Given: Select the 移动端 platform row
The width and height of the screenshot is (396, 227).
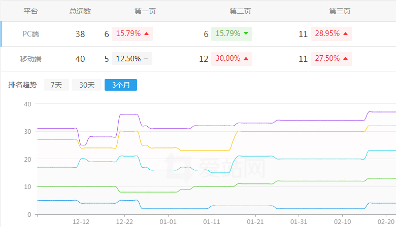Looking at the screenshot, I should tap(30, 59).
